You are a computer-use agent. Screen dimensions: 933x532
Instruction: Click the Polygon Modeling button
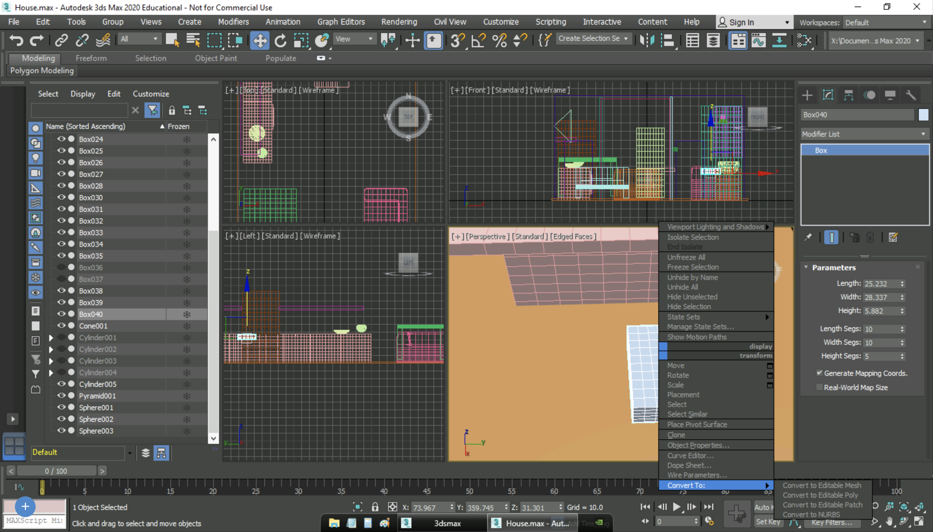click(x=42, y=71)
